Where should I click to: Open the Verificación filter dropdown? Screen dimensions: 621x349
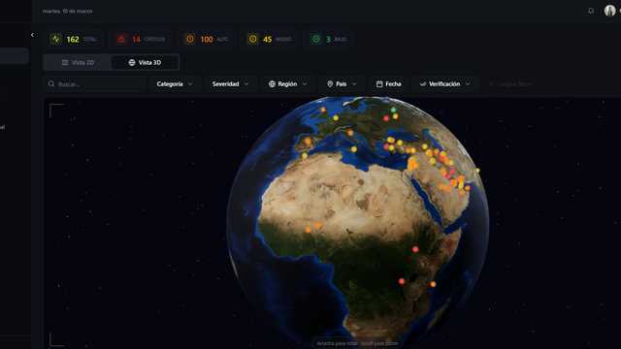click(445, 84)
